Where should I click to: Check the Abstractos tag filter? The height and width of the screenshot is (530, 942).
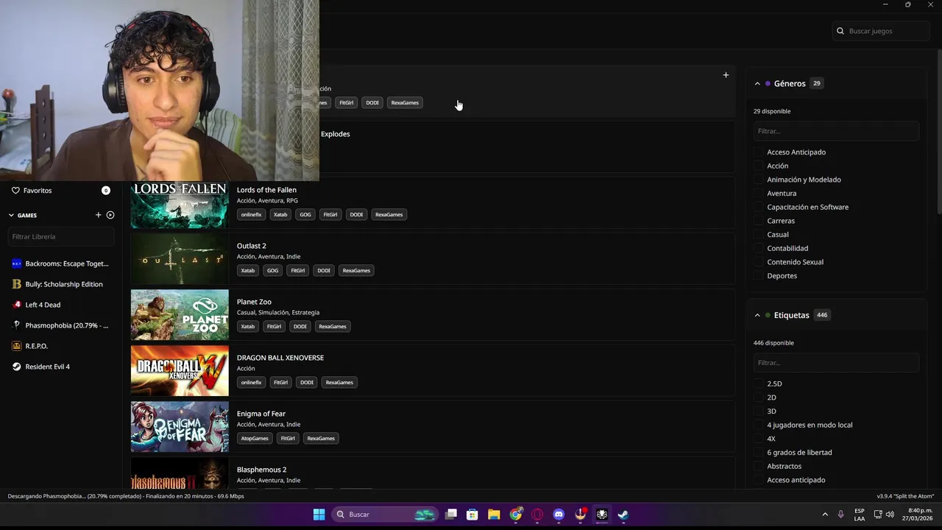[758, 467]
